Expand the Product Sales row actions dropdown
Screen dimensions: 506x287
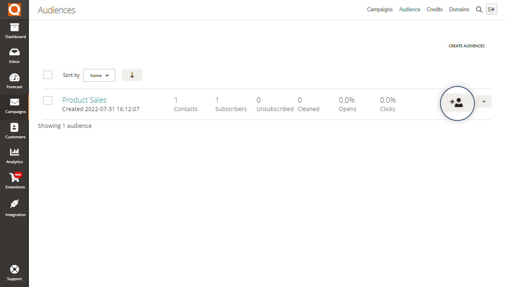click(x=484, y=101)
